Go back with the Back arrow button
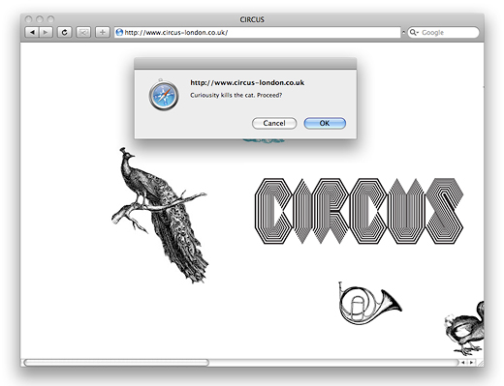504x386 pixels. [x=32, y=33]
